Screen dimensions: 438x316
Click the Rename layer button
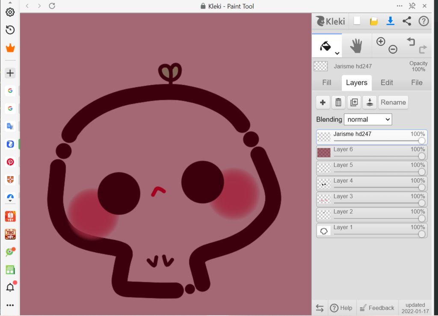393,103
